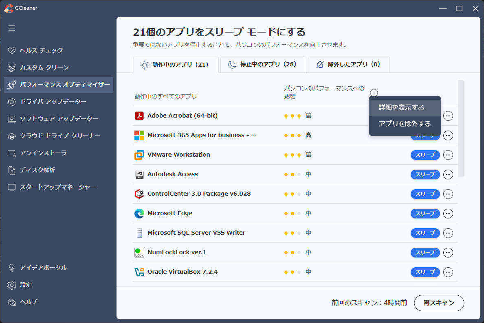The height and width of the screenshot is (323, 484).
Task: Open クラウド ドライブ クリーナー
Action: coord(52,136)
